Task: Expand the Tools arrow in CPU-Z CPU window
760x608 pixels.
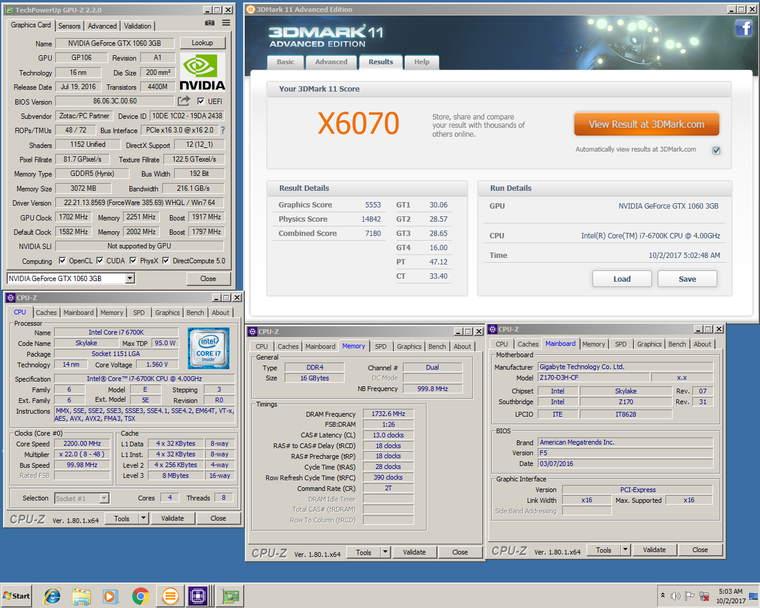Action: point(143,518)
